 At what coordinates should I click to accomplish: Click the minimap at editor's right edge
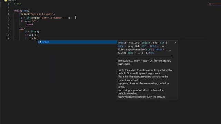(x=214, y=4)
